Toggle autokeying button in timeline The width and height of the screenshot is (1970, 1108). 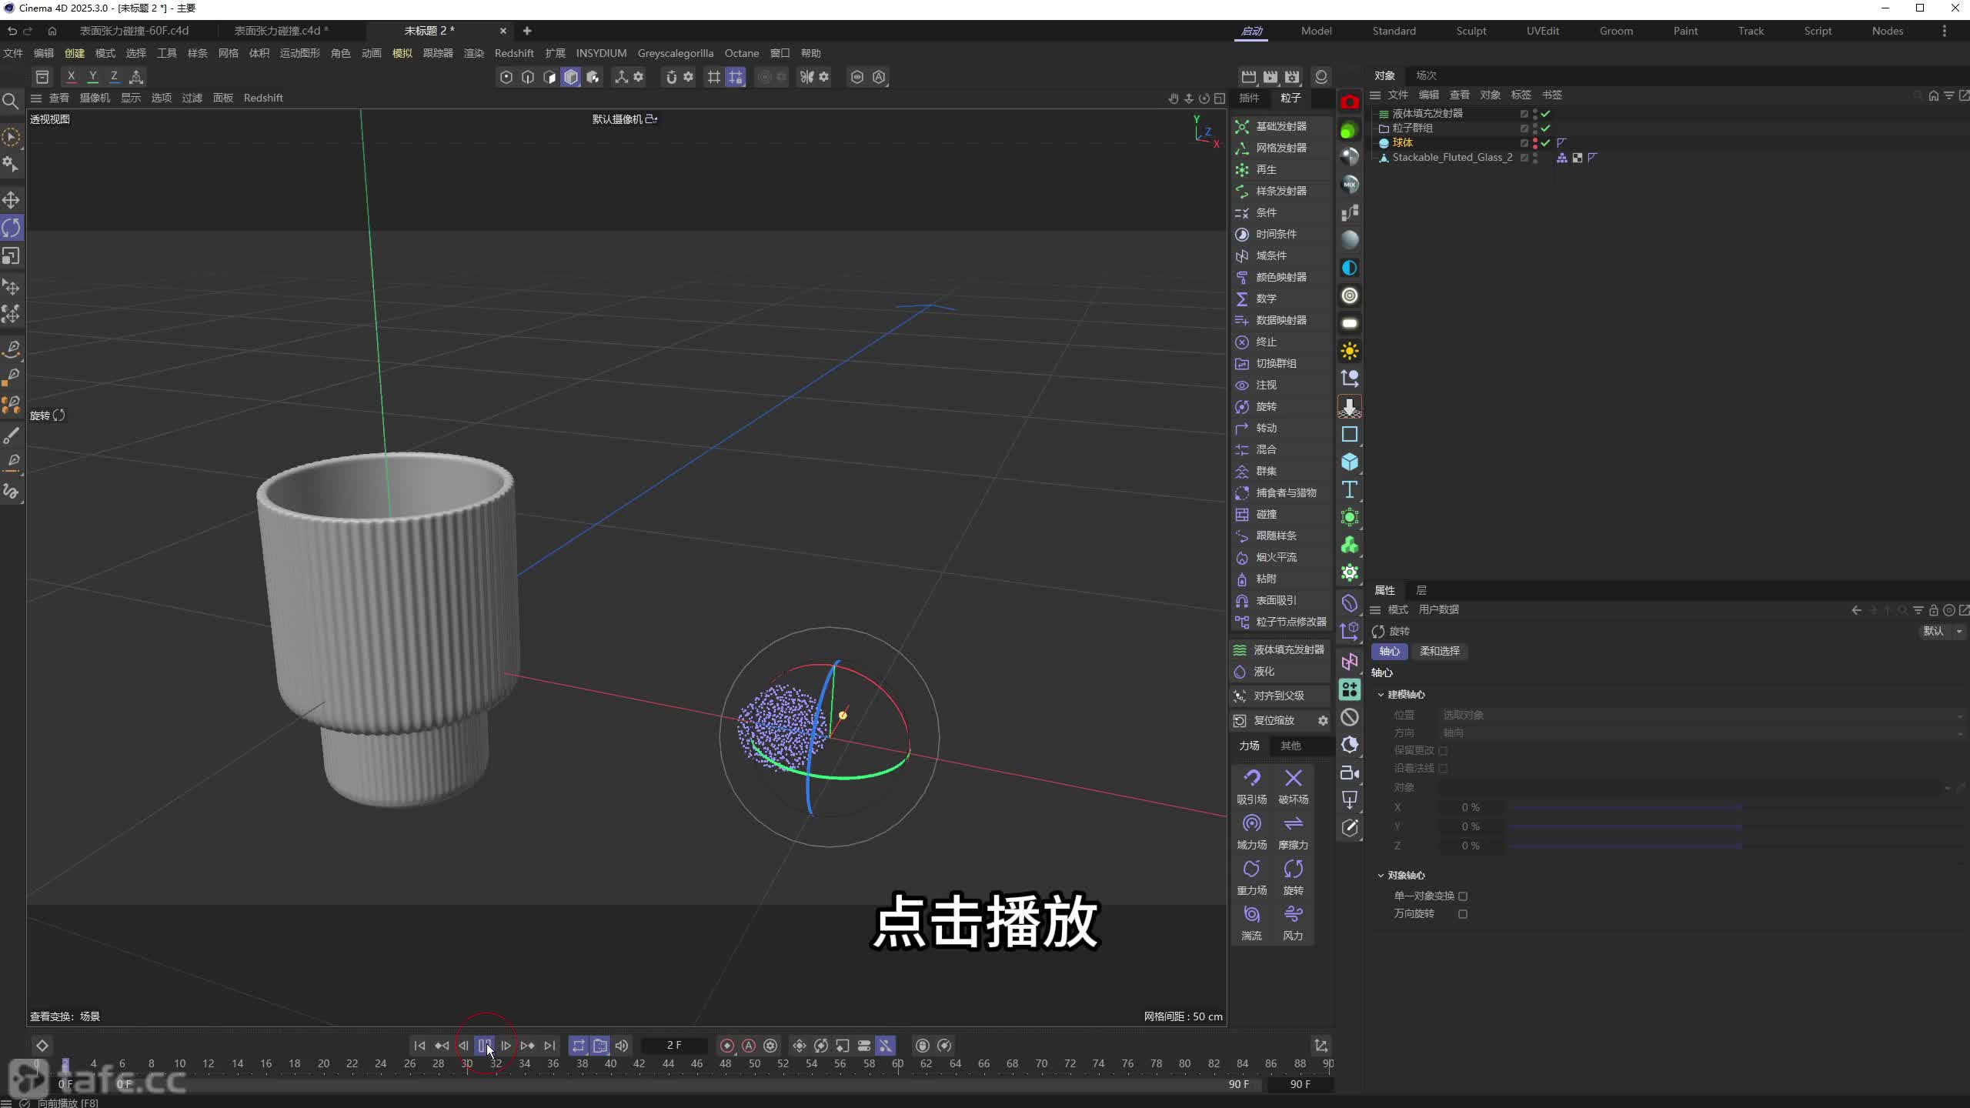748,1046
